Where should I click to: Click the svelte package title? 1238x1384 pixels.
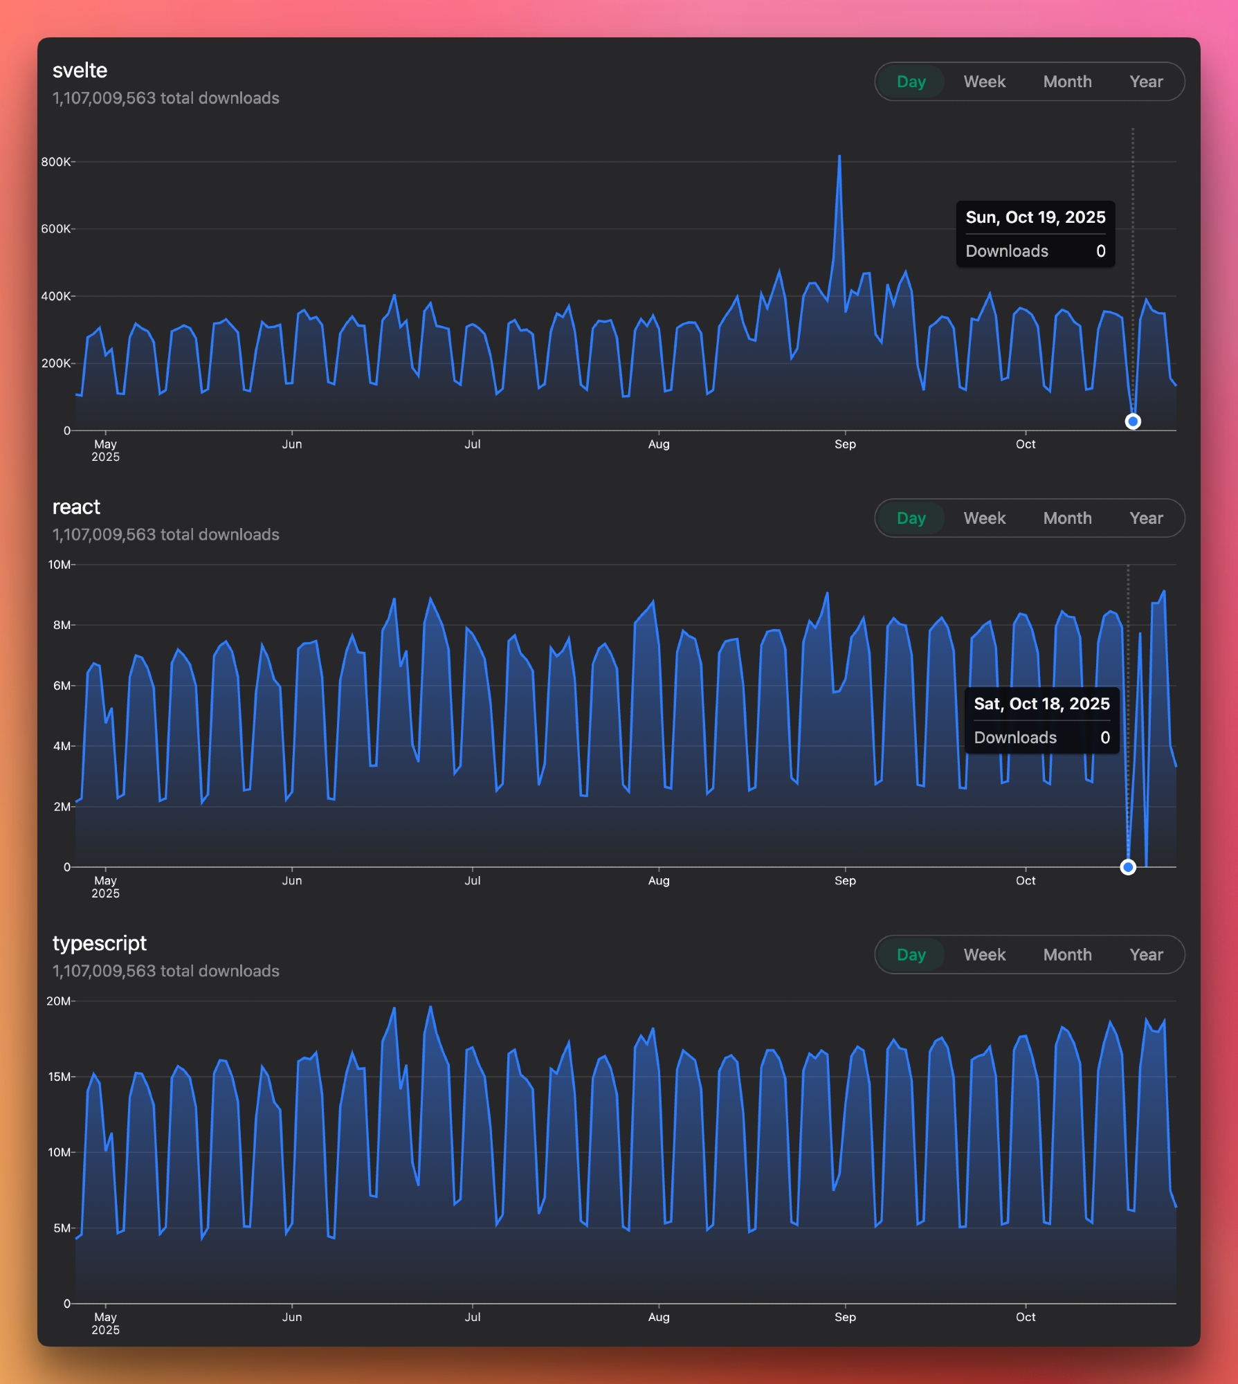coord(80,71)
